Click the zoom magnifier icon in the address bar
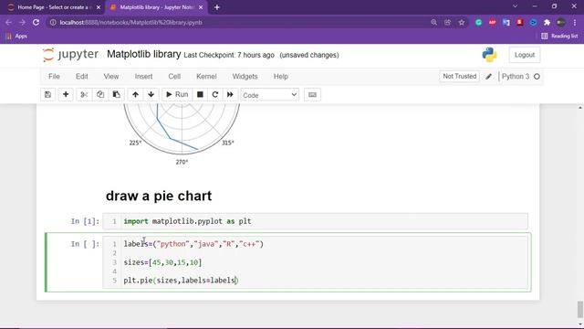The height and width of the screenshot is (329, 584). tap(434, 22)
